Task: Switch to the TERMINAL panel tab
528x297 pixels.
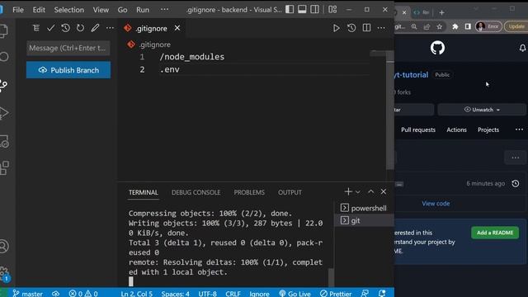Action: (x=143, y=192)
